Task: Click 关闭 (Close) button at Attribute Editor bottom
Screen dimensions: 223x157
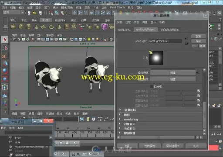Action: click(x=196, y=146)
